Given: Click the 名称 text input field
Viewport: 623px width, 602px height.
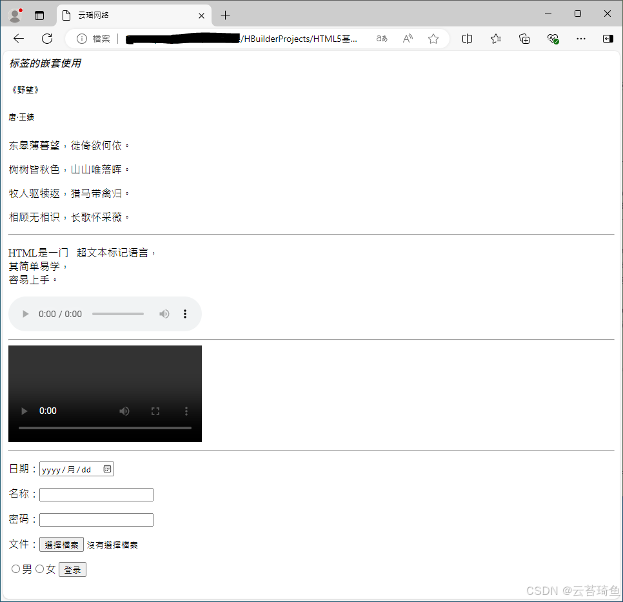Looking at the screenshot, I should (96, 494).
